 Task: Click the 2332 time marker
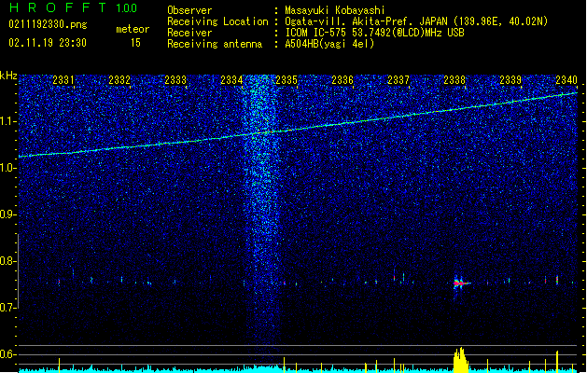[x=119, y=79]
